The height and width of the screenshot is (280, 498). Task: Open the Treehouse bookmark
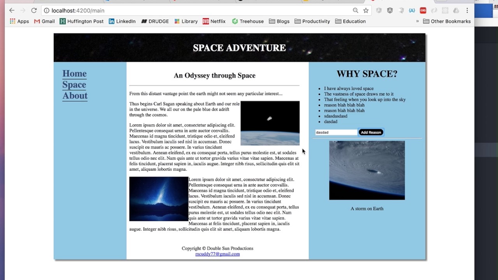coord(248,21)
